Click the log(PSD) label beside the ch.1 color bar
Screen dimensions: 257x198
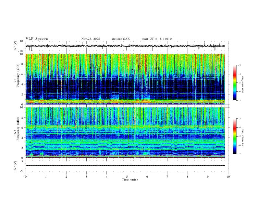click(x=243, y=84)
